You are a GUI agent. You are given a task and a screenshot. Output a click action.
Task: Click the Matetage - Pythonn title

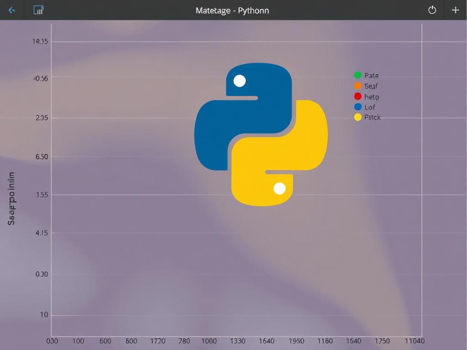tap(232, 11)
